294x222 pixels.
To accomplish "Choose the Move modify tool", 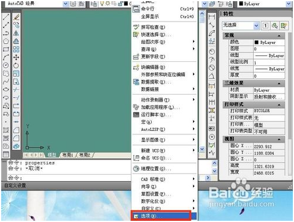I will click(x=16, y=57).
